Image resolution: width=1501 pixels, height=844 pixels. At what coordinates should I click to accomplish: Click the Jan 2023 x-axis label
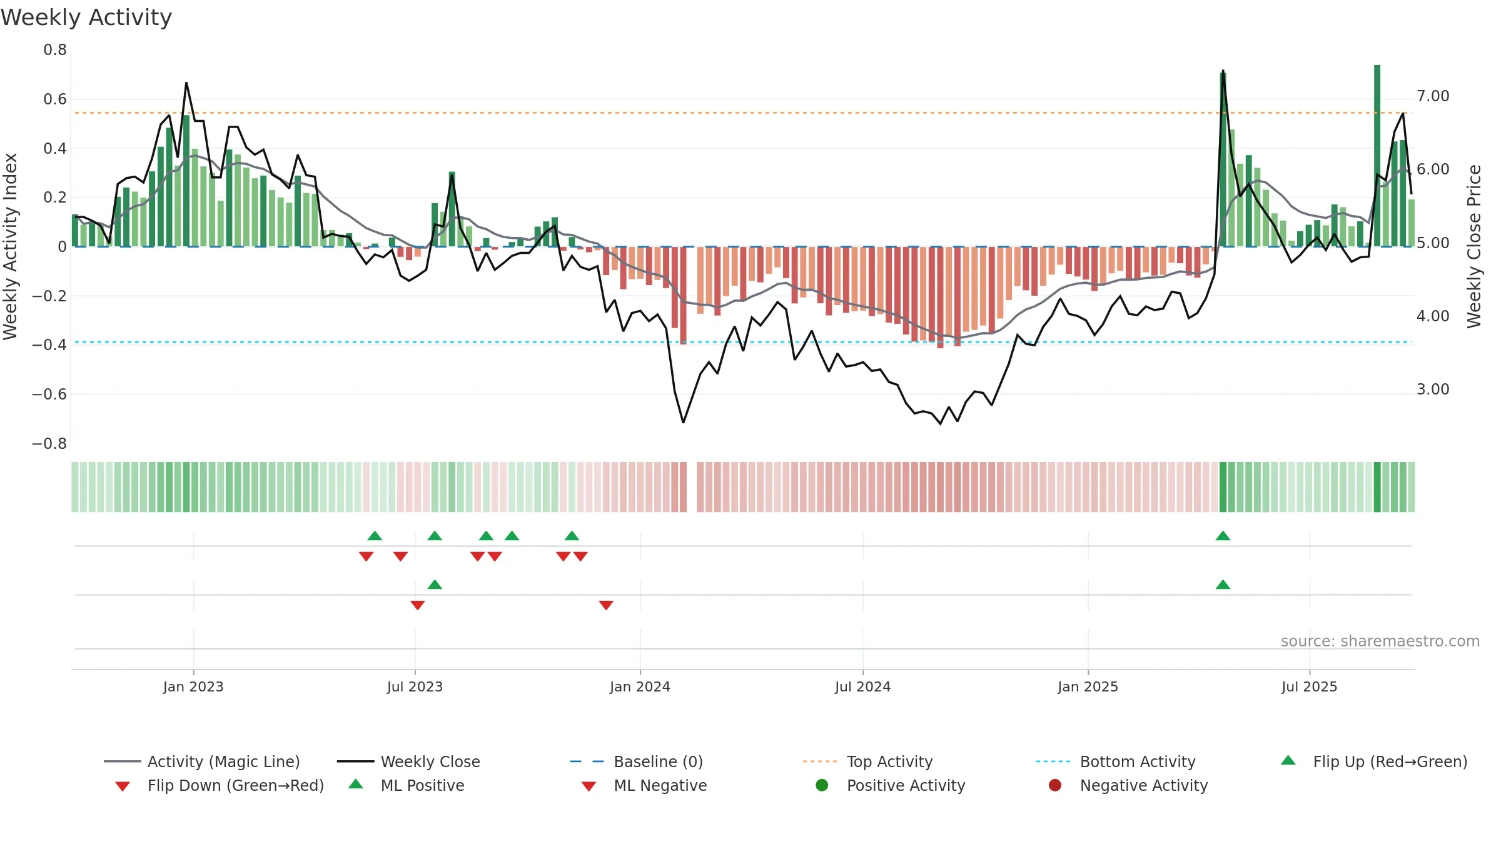point(193,686)
